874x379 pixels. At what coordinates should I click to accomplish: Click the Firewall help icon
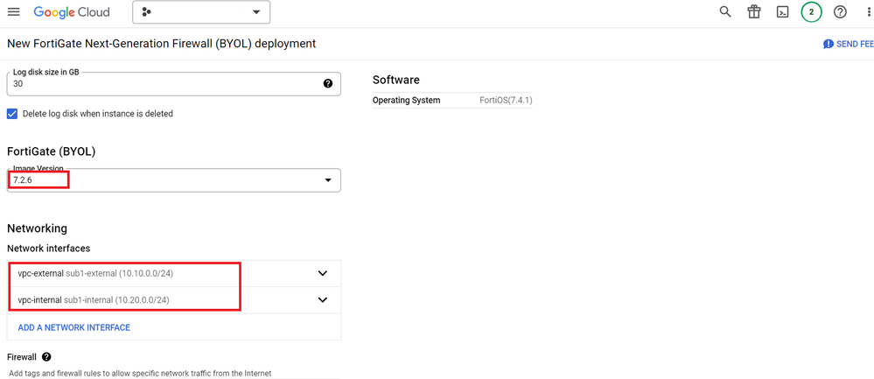pos(46,357)
